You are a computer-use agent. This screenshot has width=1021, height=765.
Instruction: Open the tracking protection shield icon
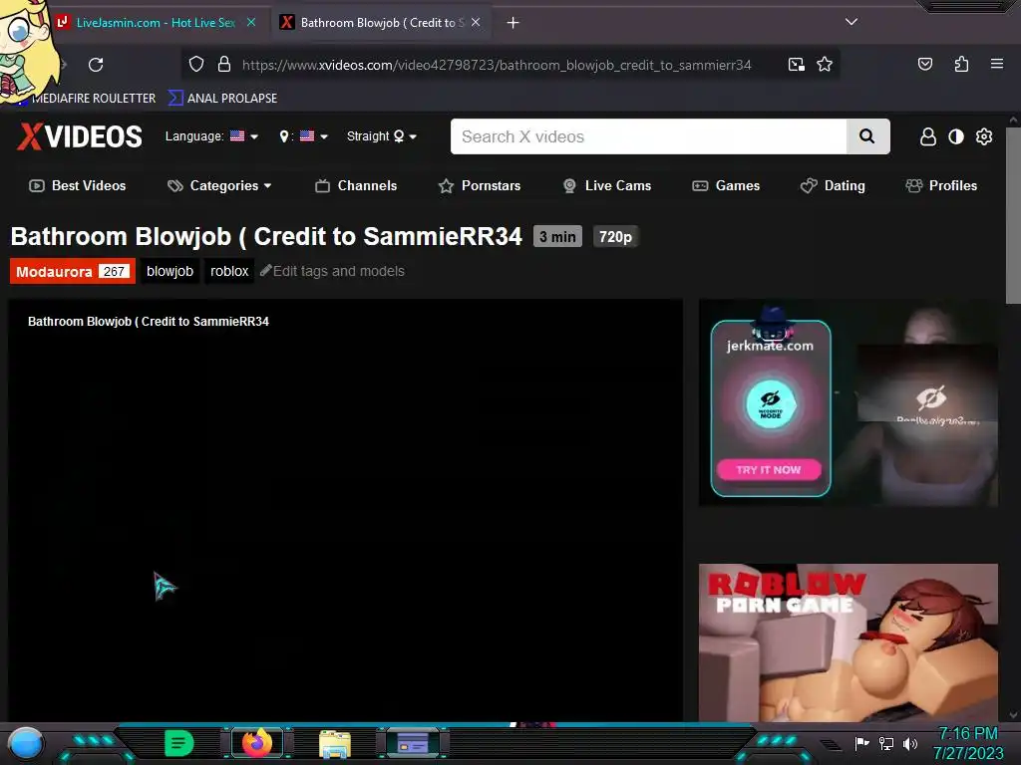(196, 64)
